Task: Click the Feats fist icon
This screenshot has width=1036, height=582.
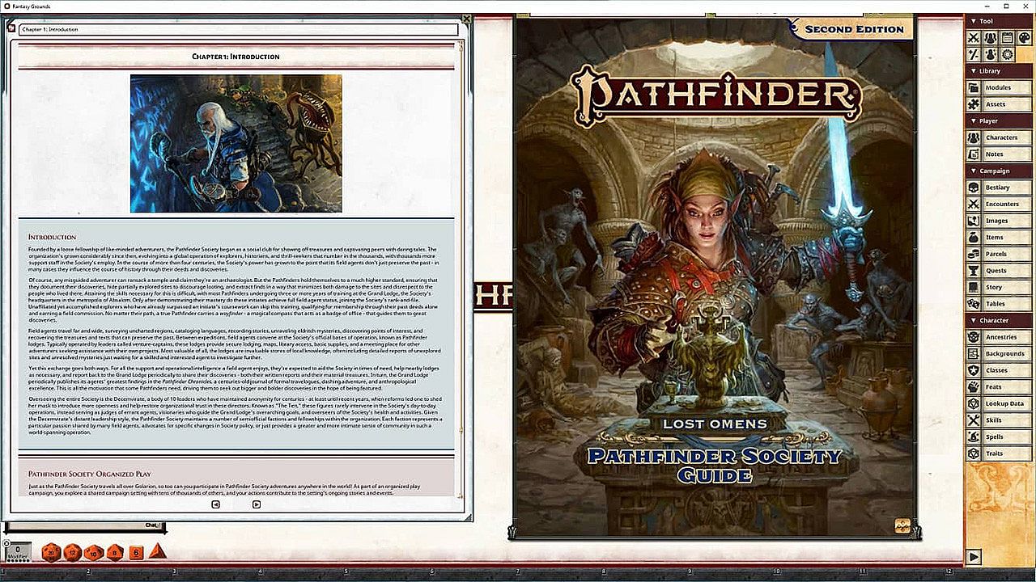Action: coord(974,387)
